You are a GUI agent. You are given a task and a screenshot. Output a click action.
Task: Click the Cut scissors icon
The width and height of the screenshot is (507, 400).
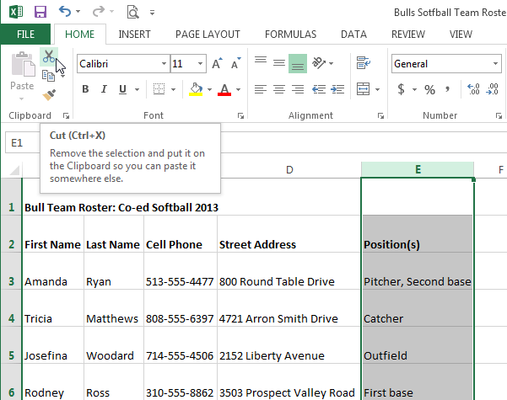49,56
